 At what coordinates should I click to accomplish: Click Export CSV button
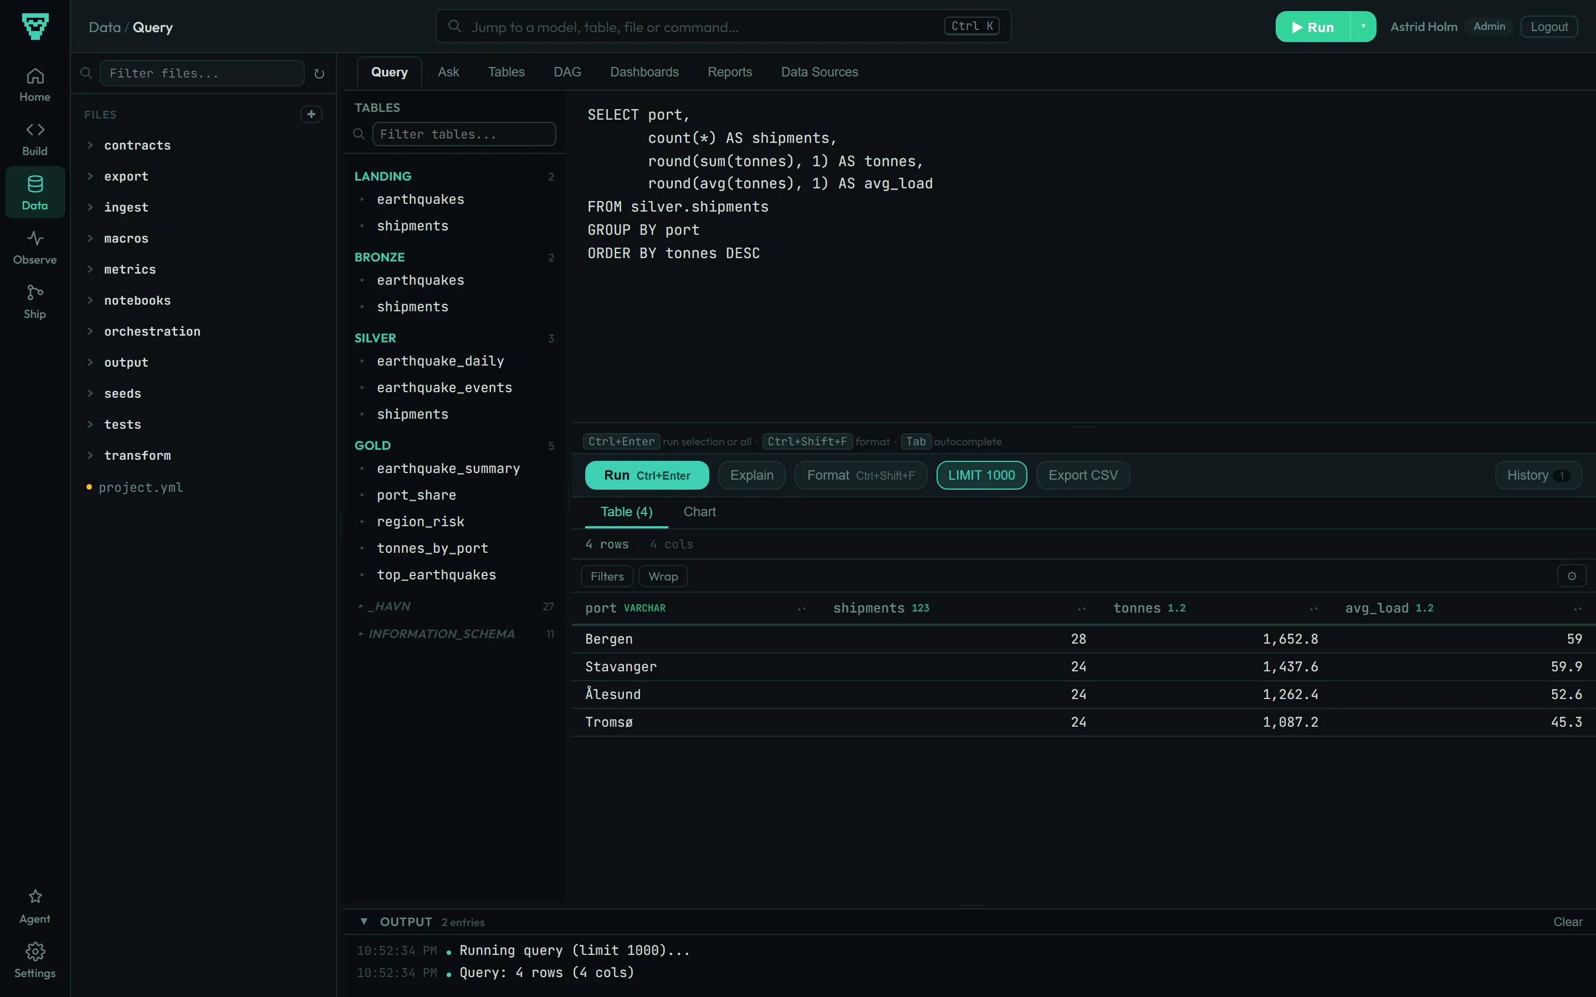tap(1083, 475)
